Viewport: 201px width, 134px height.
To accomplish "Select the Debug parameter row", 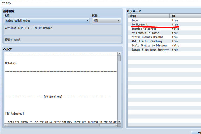I will pos(164,20).
